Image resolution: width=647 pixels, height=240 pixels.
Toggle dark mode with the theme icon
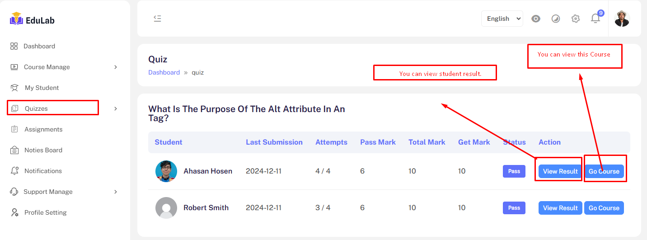coord(556,19)
